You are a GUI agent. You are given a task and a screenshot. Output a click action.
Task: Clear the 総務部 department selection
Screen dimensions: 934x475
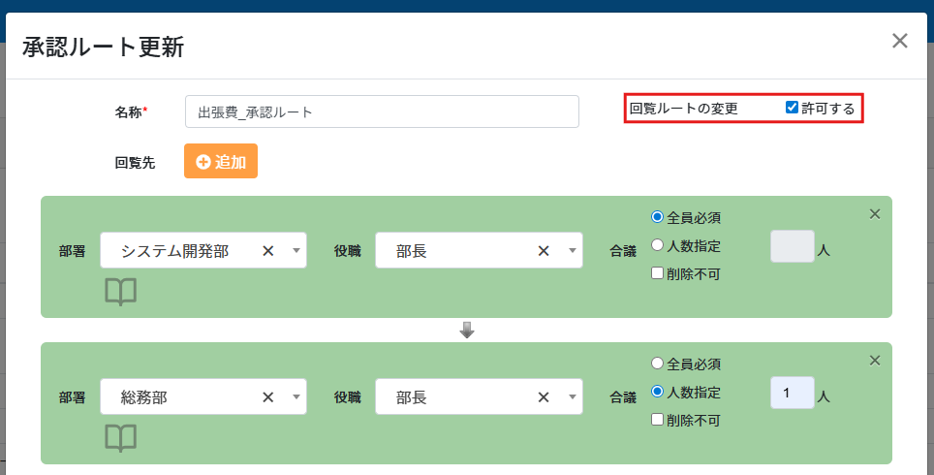pos(268,397)
